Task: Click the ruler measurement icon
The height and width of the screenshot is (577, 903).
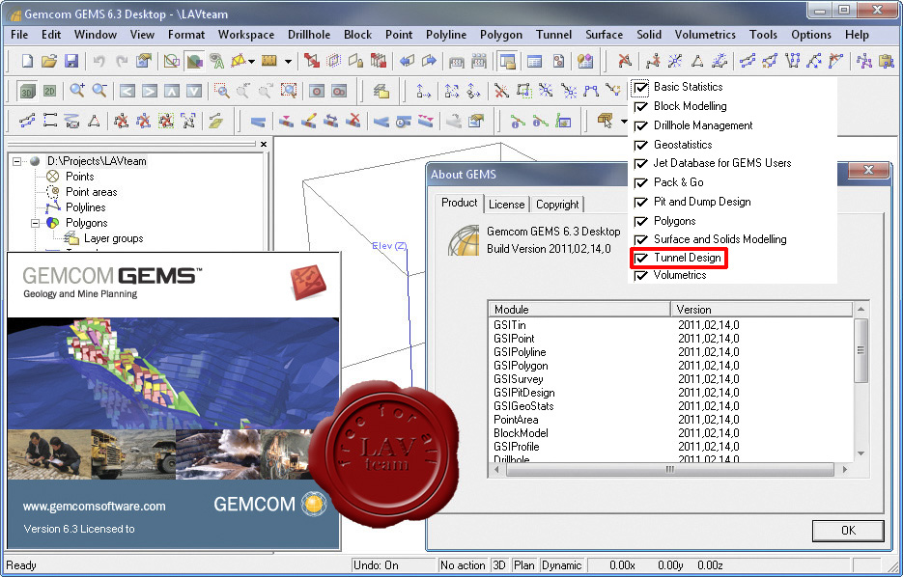Action: (268, 61)
